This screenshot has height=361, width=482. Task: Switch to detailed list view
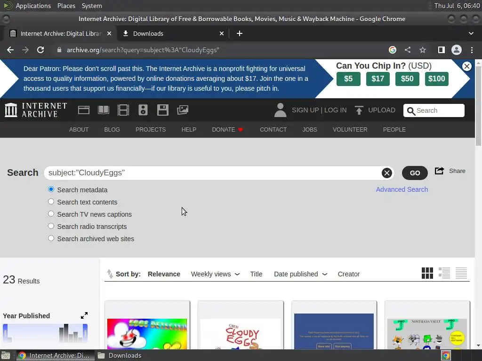pos(444,273)
